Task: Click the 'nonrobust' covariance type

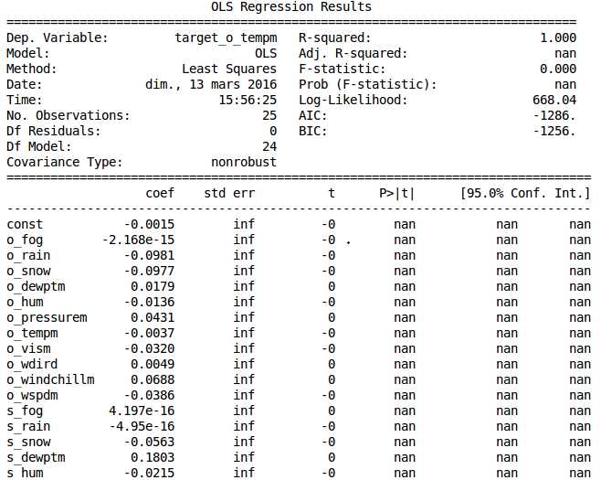Action: point(244,163)
